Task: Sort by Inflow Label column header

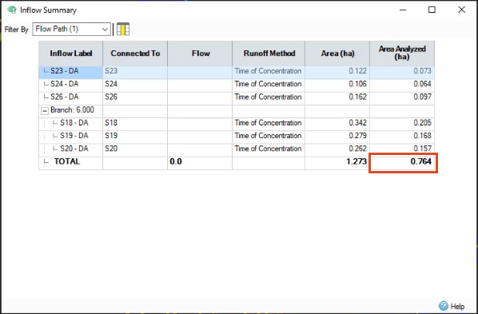Action: (70, 54)
